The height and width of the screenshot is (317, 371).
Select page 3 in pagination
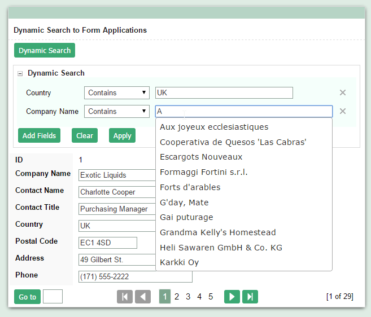point(188,297)
